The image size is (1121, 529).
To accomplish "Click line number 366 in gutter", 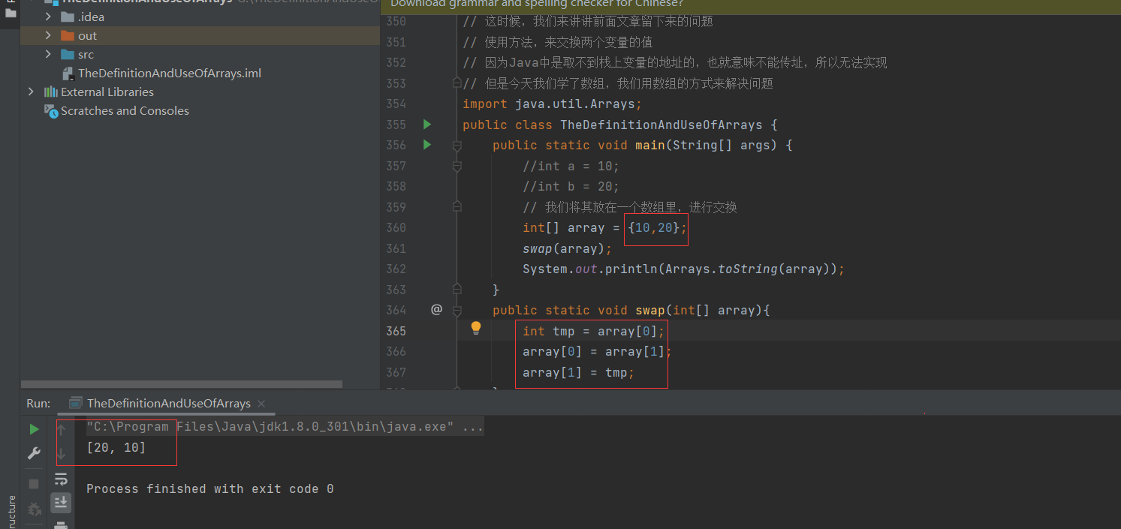I will [396, 351].
